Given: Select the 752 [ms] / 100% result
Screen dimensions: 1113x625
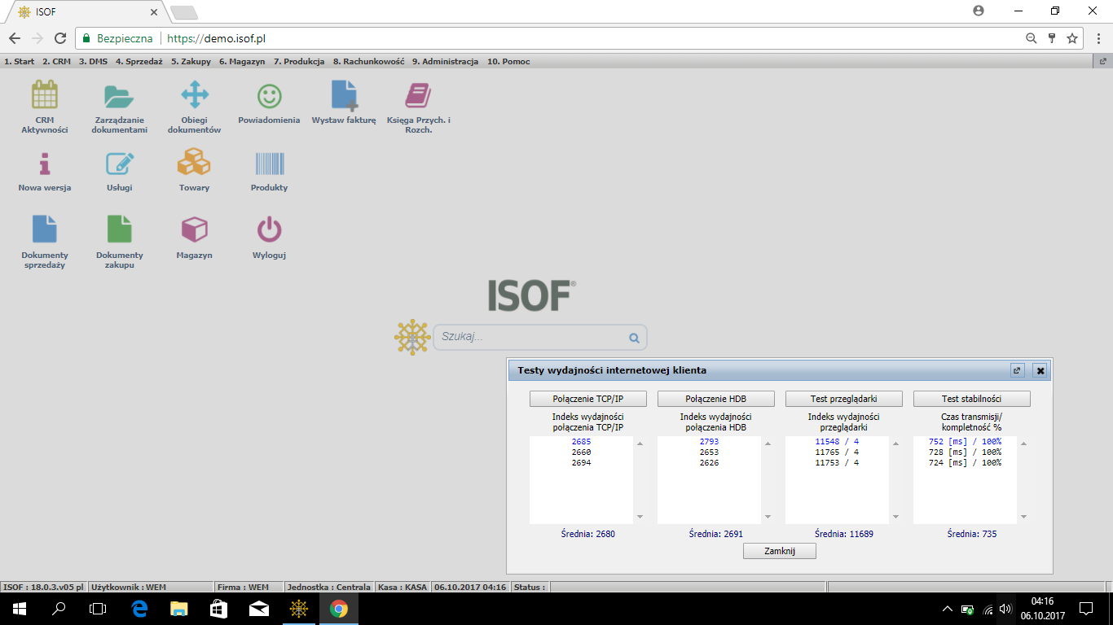Looking at the screenshot, I should [x=965, y=442].
